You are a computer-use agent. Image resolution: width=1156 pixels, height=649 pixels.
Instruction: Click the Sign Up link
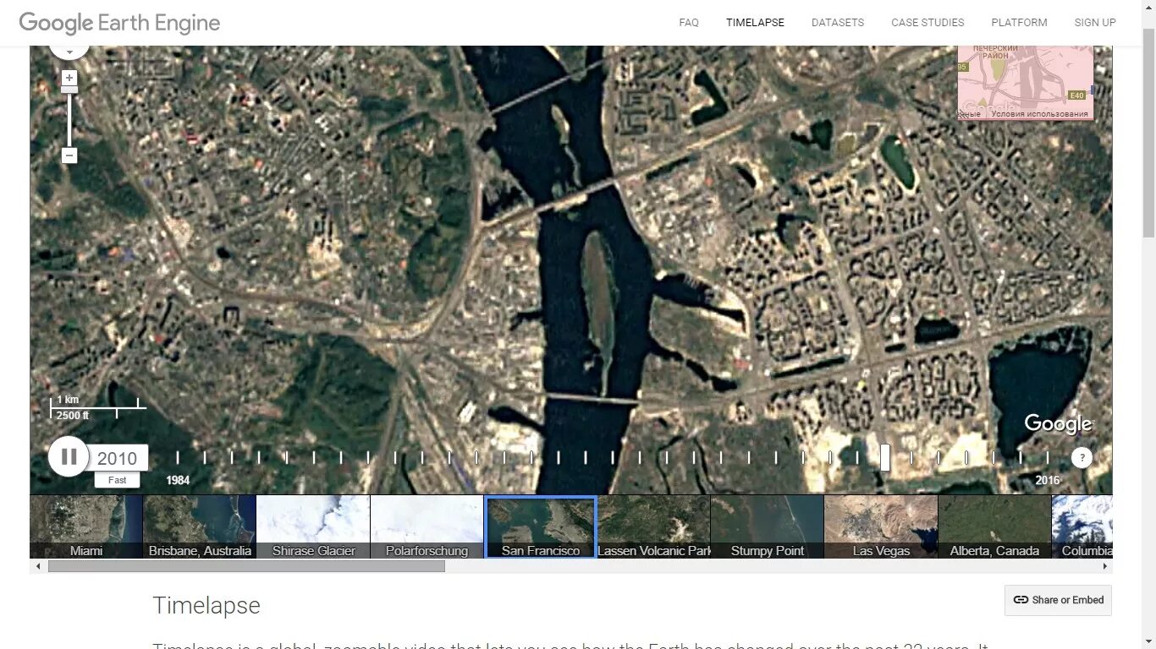(1095, 23)
